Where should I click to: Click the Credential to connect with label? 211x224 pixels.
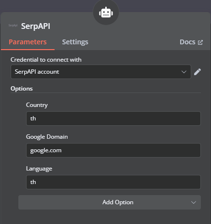click(x=46, y=60)
